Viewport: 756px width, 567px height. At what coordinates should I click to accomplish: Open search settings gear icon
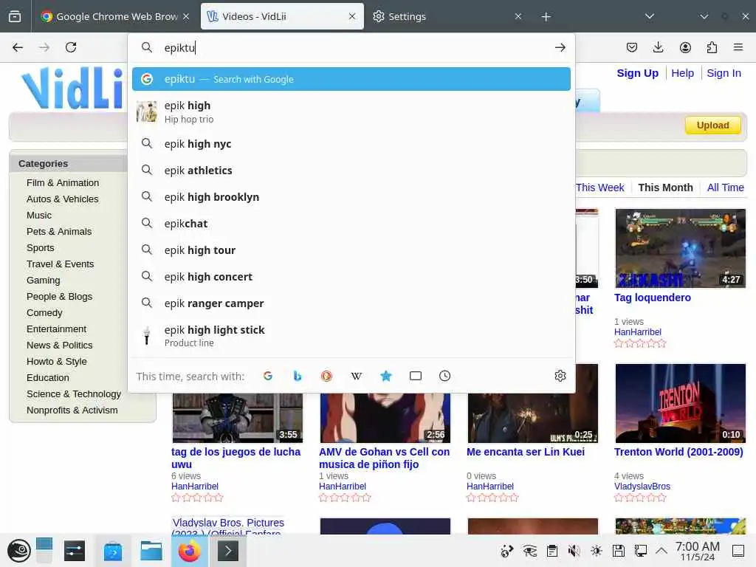point(560,376)
